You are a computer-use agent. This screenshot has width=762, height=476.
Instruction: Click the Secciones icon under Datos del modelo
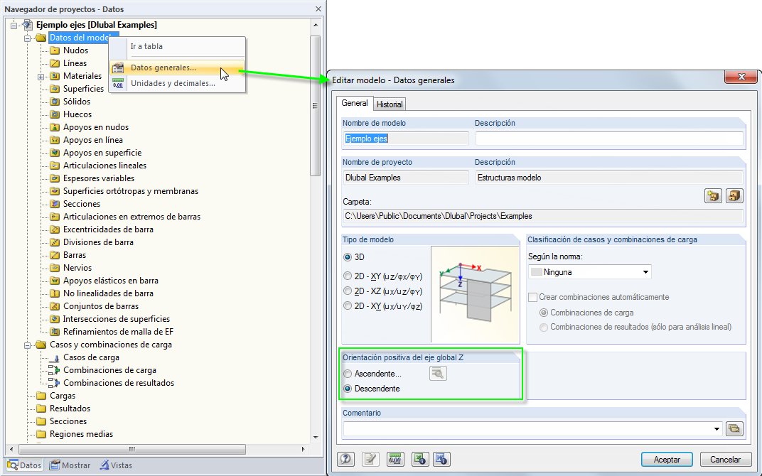point(55,204)
